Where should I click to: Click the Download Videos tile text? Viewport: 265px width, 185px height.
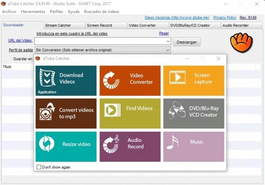pyautogui.click(x=71, y=79)
